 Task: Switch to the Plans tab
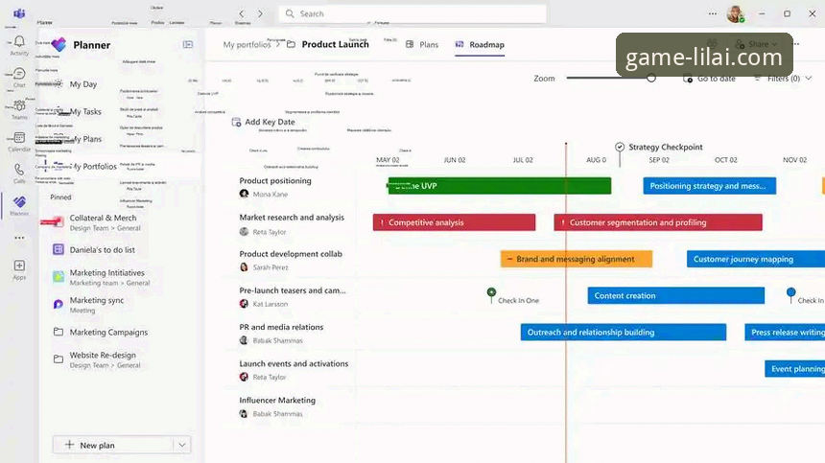(422, 45)
